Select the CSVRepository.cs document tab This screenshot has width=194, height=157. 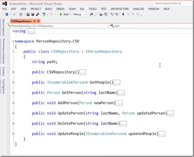pyautogui.click(x=21, y=21)
